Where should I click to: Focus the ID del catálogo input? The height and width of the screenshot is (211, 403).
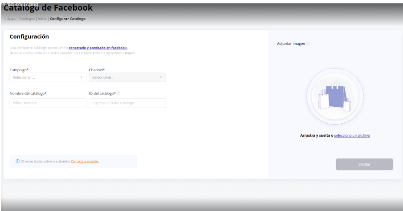pos(127,103)
